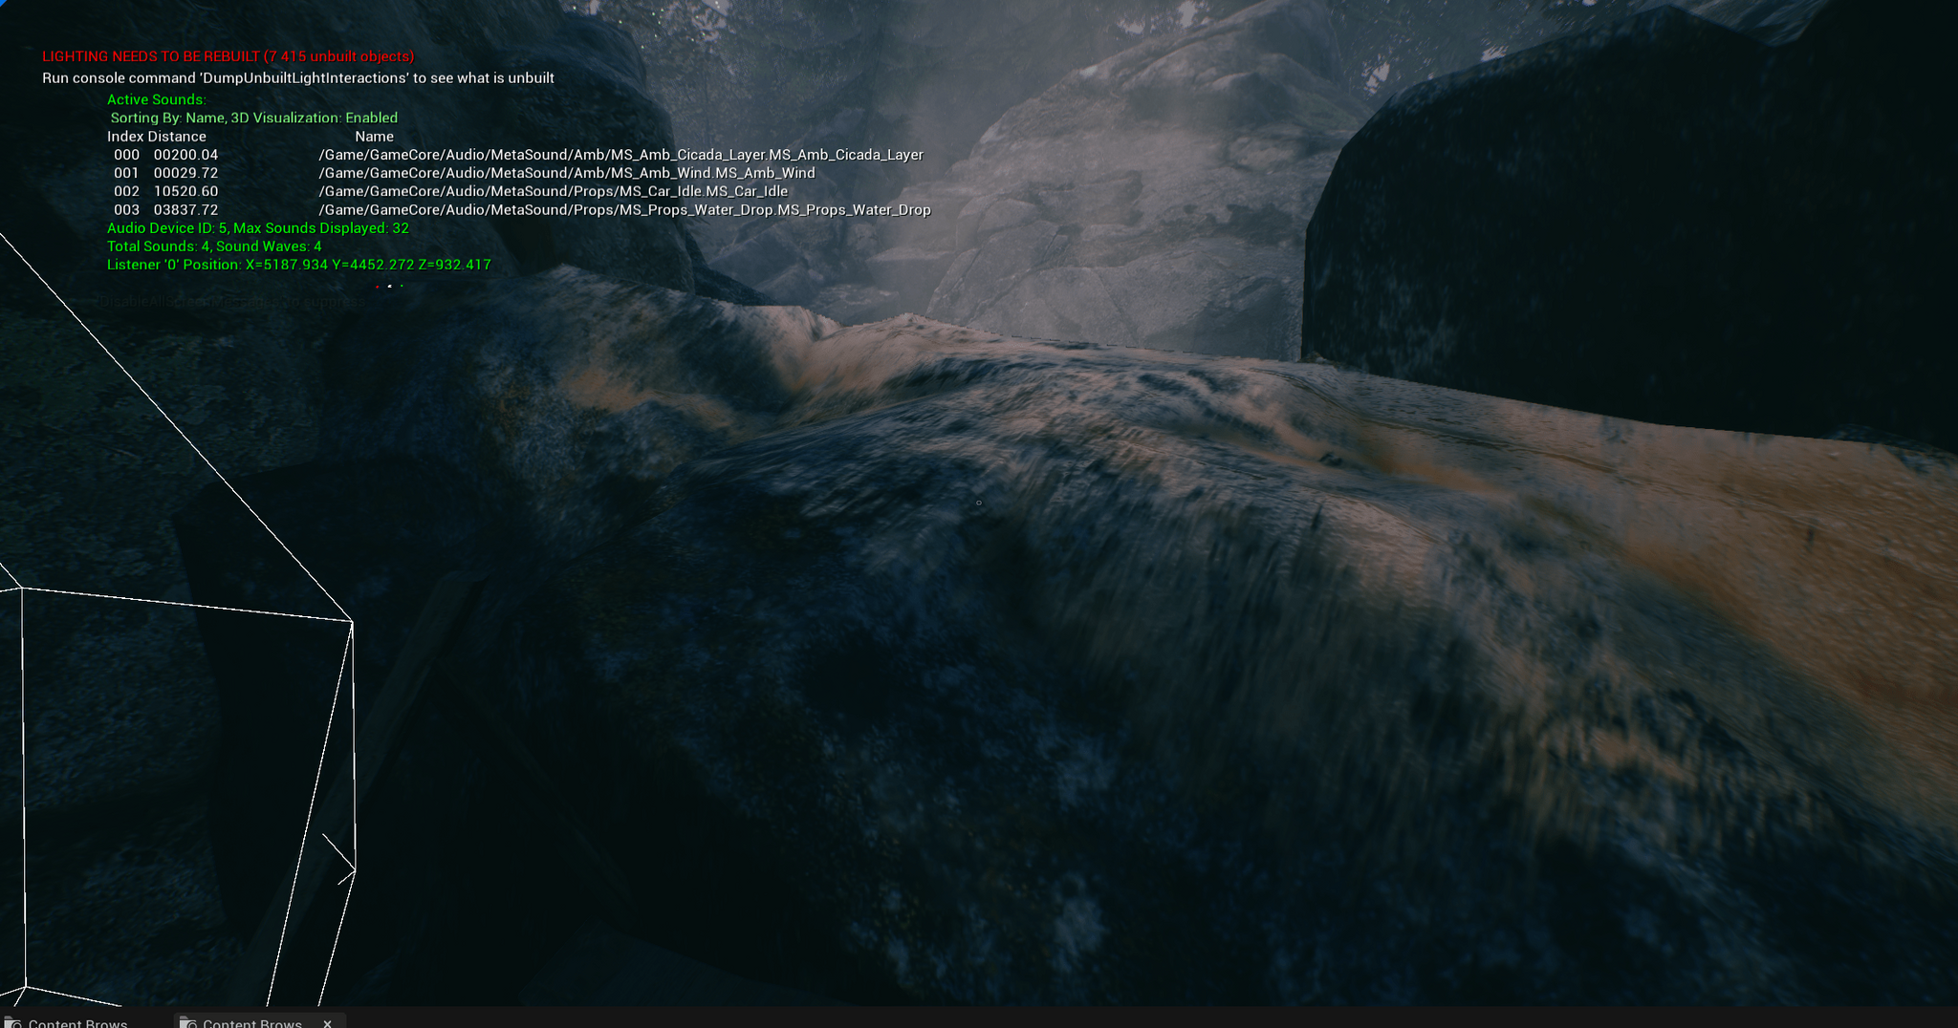Click the 'Sorting By: Name, 3D Visualization: Enabled' line
This screenshot has width=1958, height=1028.
[x=254, y=118]
